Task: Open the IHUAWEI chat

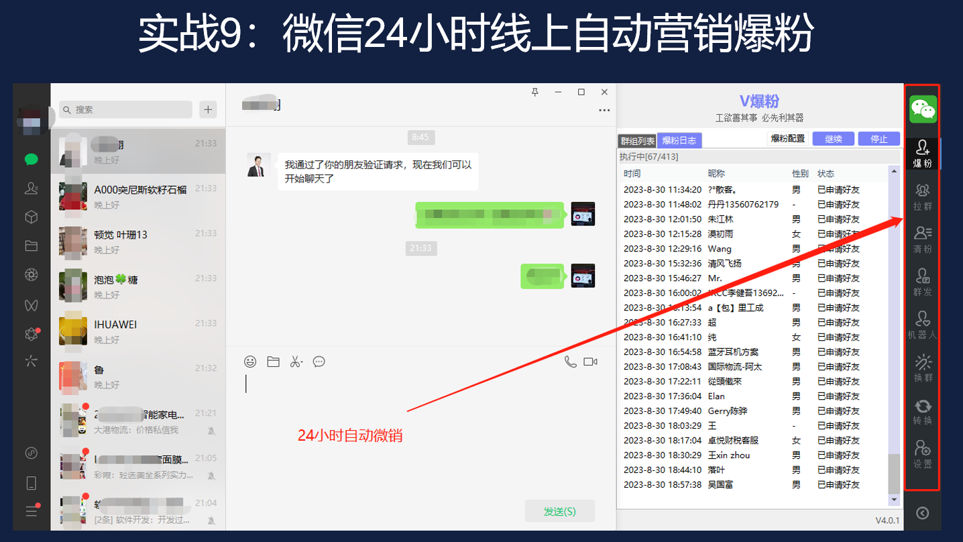Action: [x=138, y=331]
